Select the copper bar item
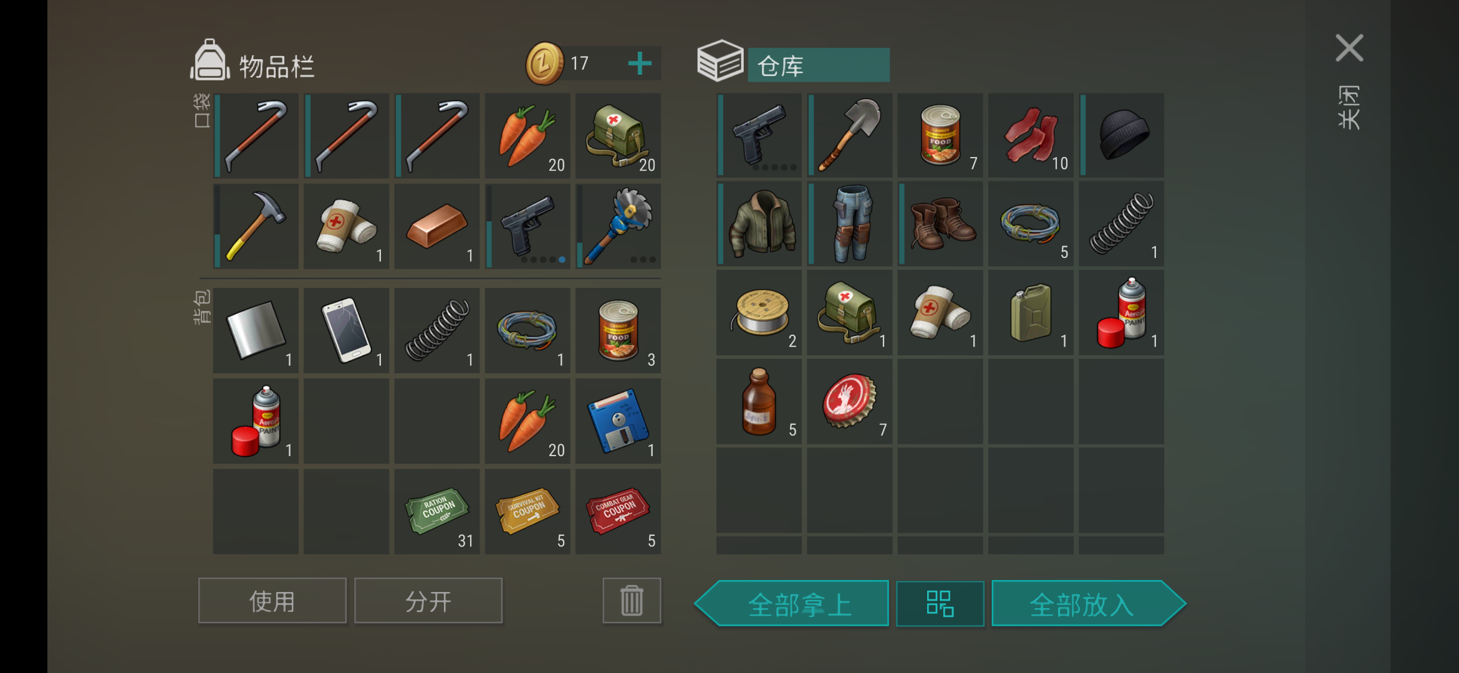The height and width of the screenshot is (673, 1459). (437, 226)
